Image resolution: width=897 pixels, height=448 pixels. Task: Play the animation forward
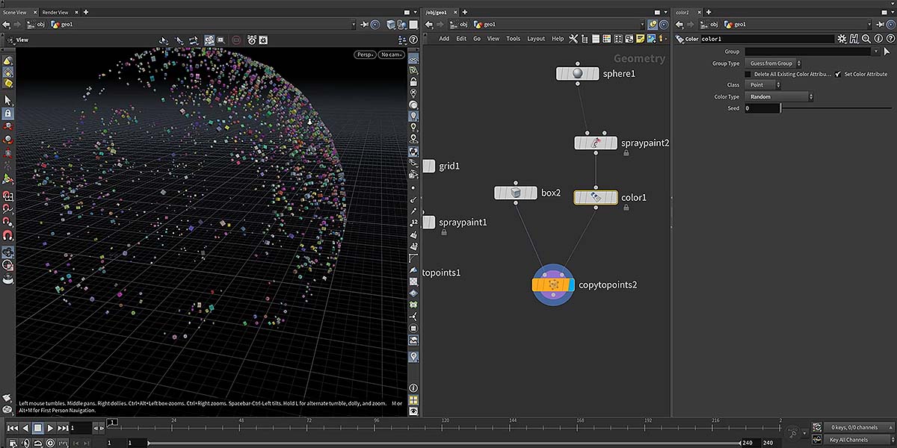point(50,428)
